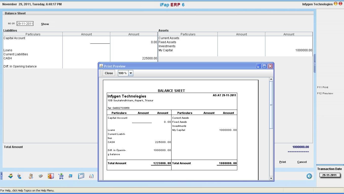Open the small dice-like icon in bottom toolbar
This screenshot has height=194, width=344.
[40, 176]
